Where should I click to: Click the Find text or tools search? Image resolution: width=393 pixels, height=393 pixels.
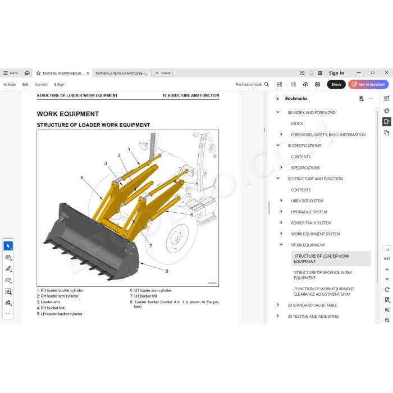pos(252,84)
